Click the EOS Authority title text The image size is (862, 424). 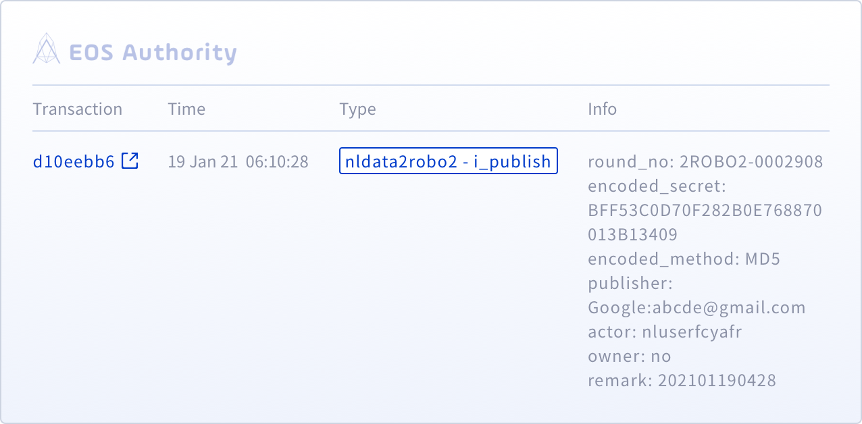[153, 53]
